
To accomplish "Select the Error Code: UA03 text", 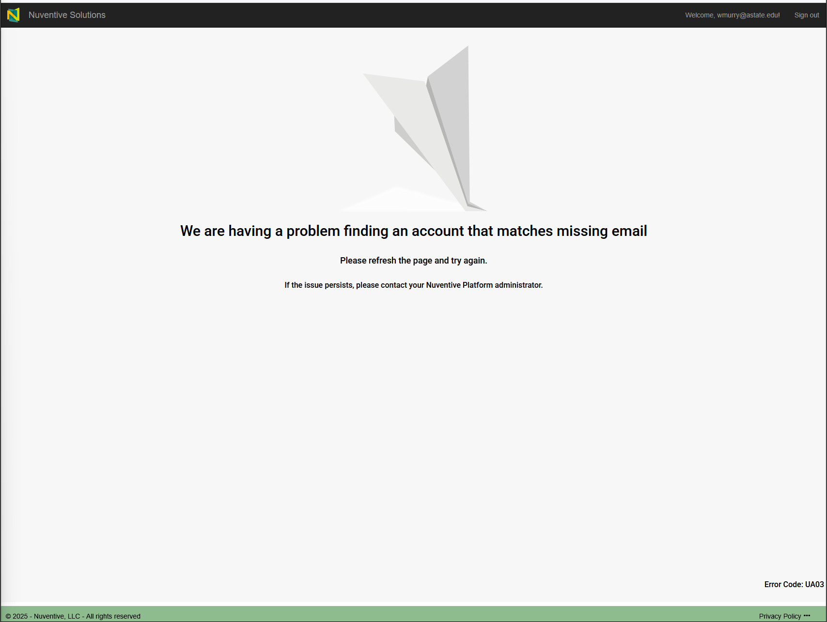I will (x=794, y=584).
